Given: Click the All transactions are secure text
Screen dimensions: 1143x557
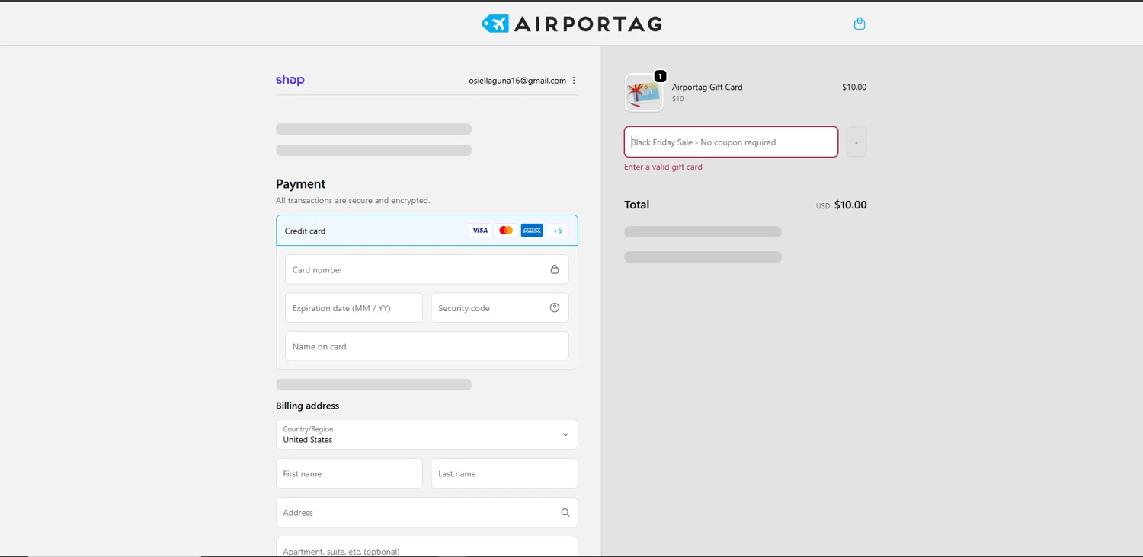Looking at the screenshot, I should point(353,201).
